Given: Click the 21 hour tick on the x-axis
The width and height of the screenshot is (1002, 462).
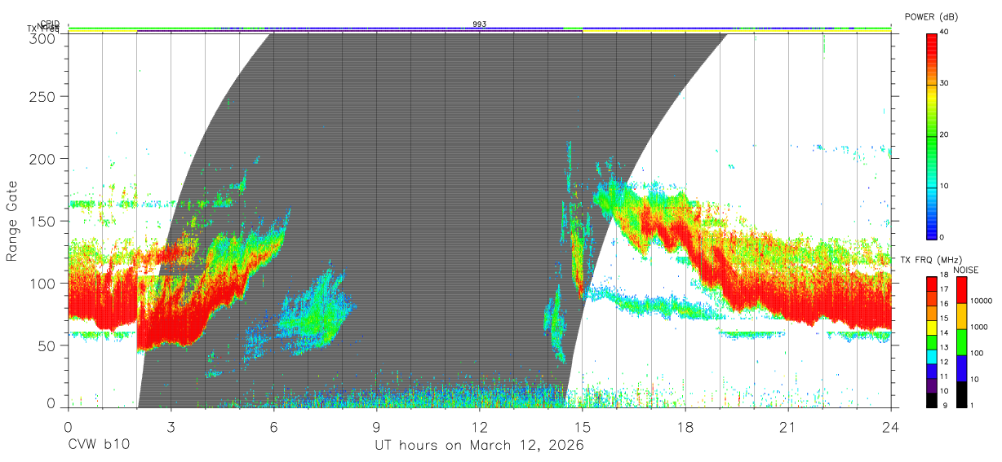Looking at the screenshot, I should [787, 427].
